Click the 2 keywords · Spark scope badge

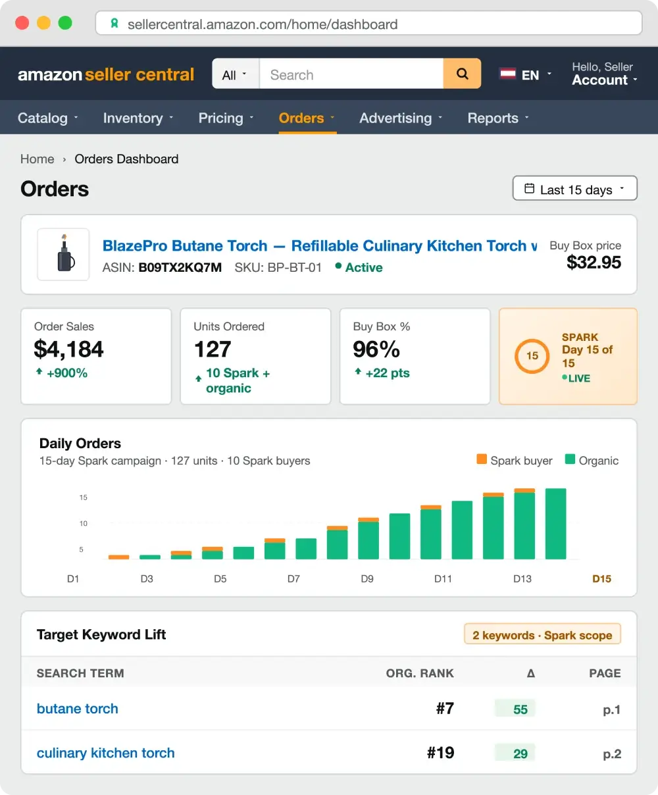[x=542, y=634]
